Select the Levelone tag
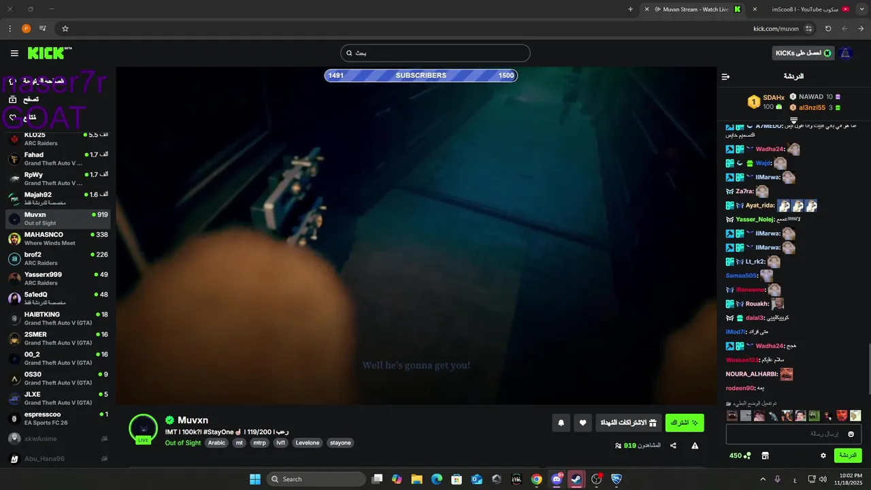 [308, 443]
